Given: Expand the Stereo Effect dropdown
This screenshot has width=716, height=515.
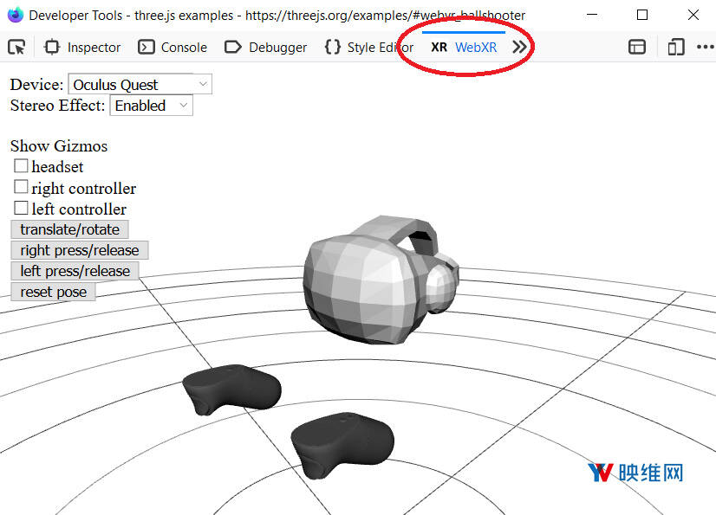Looking at the screenshot, I should point(151,106).
